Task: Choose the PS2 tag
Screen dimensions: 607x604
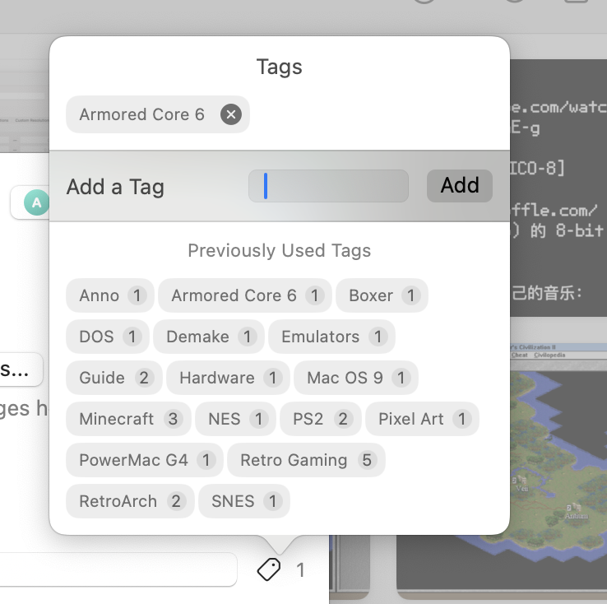Action: pos(320,419)
